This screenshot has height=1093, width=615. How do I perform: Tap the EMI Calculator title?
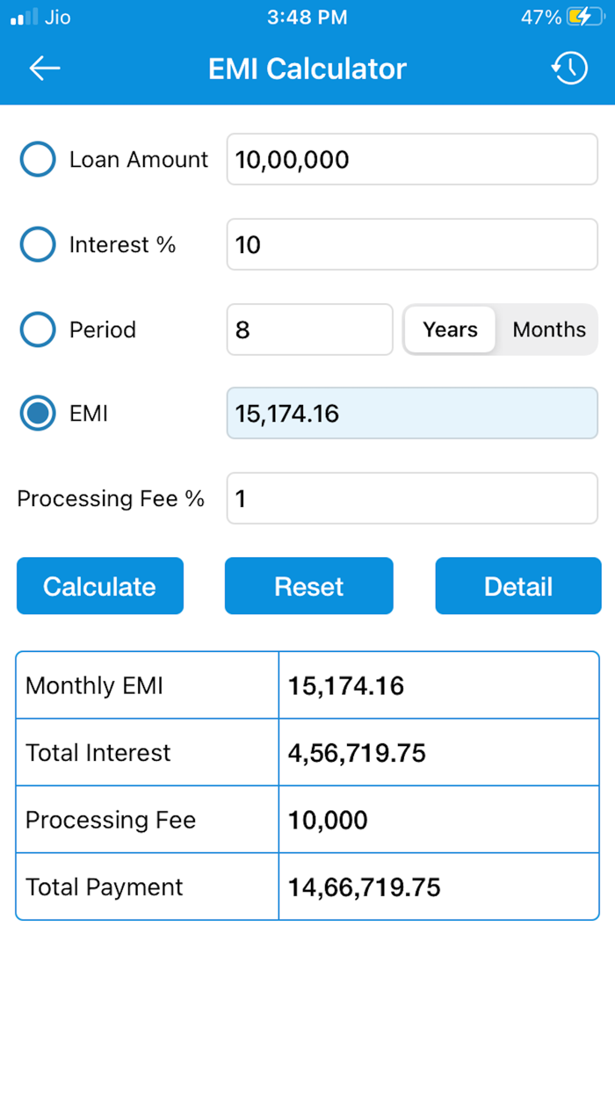(x=307, y=69)
